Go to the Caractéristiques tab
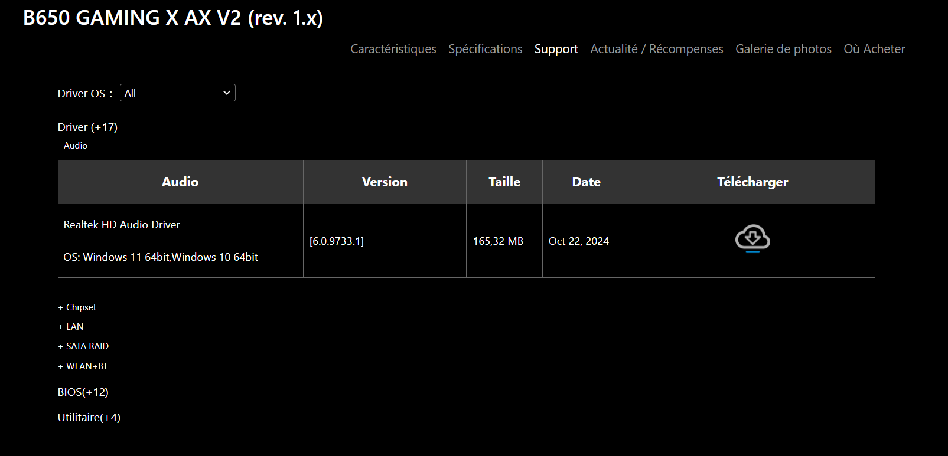The height and width of the screenshot is (456, 948). click(393, 49)
